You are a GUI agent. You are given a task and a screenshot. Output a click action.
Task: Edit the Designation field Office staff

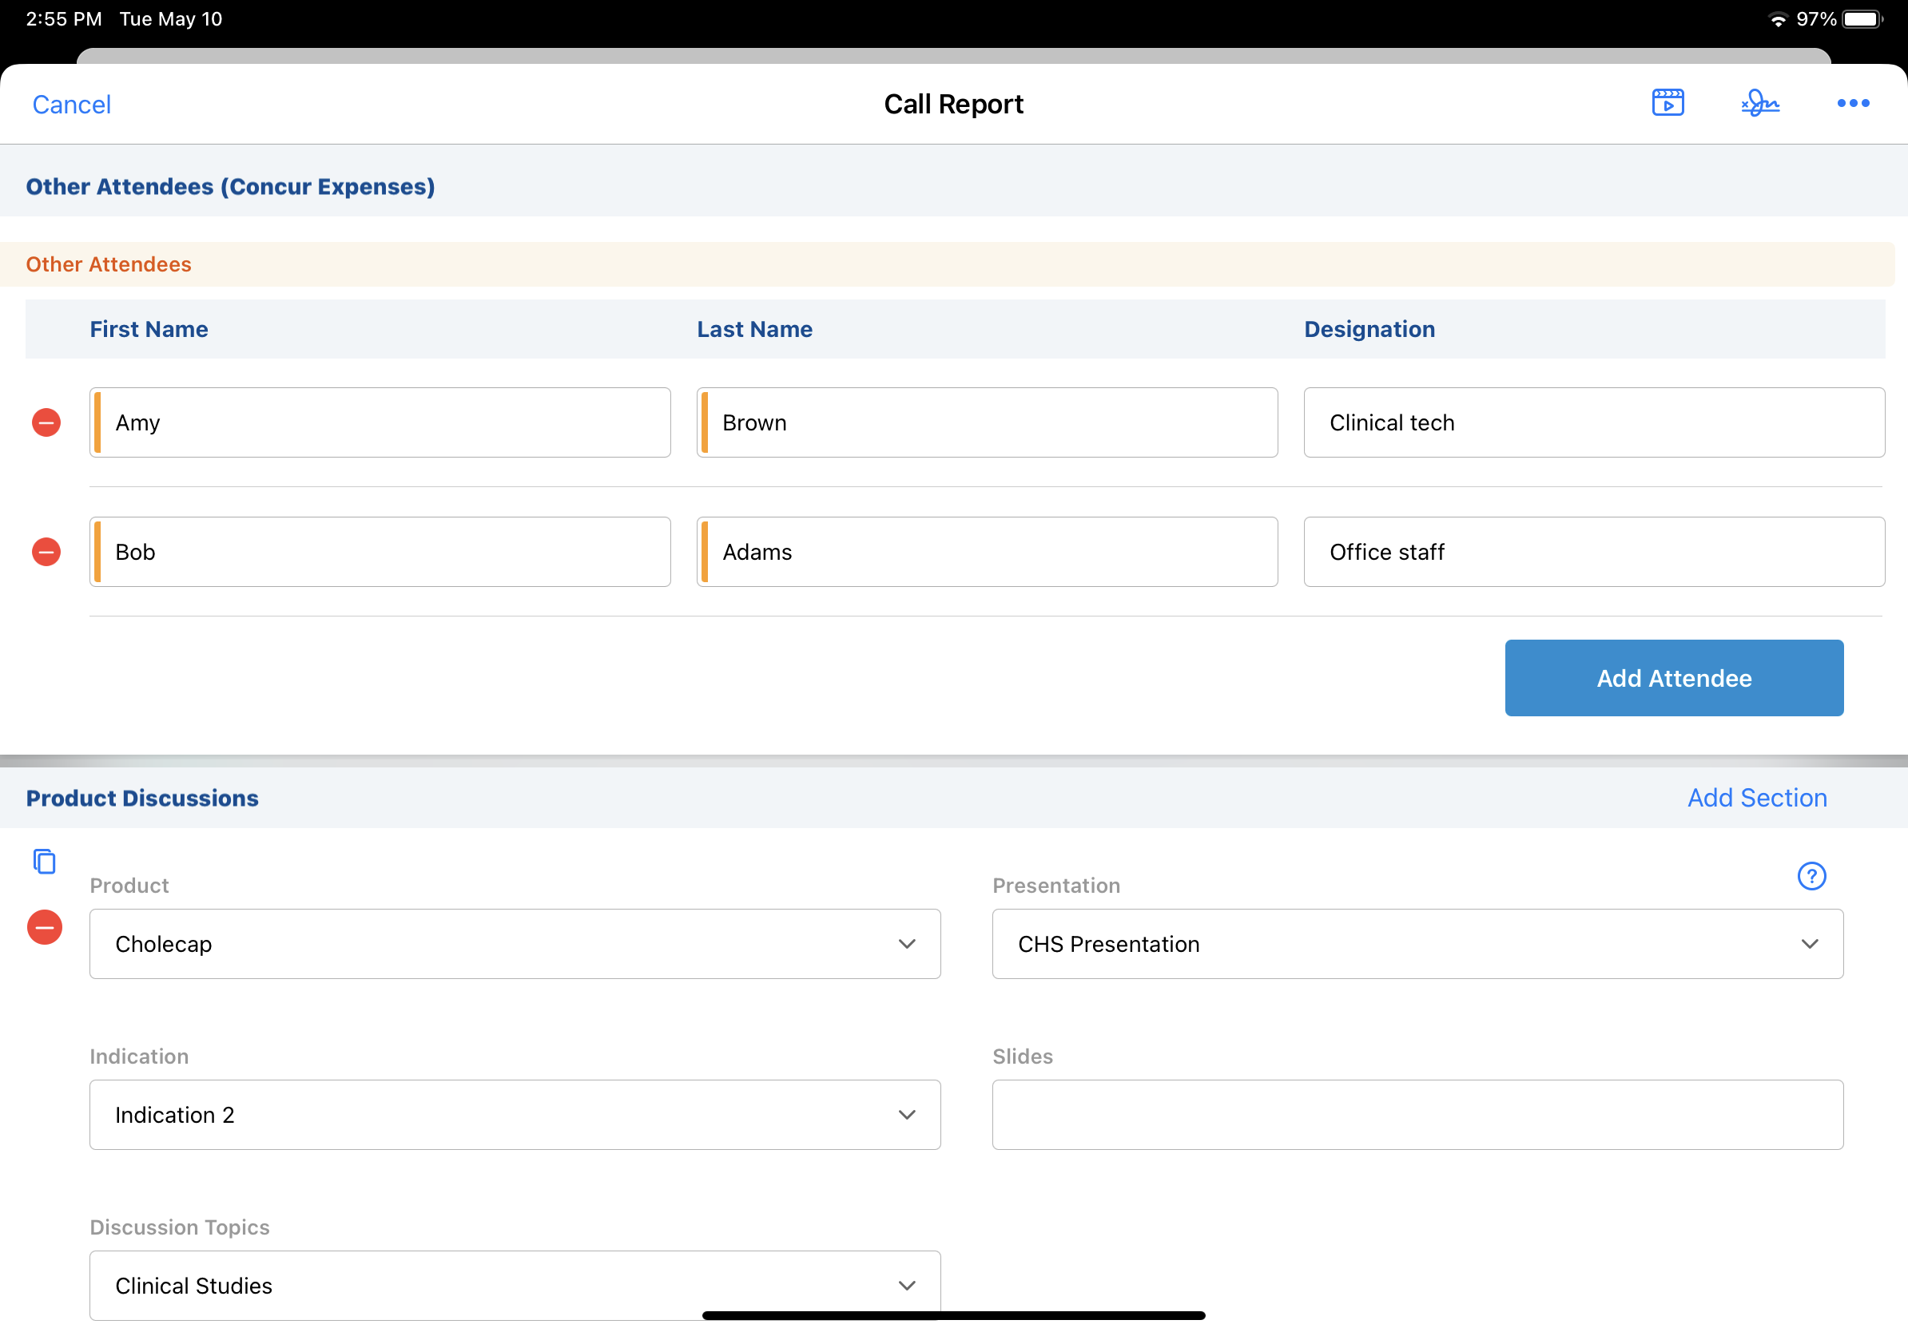tap(1593, 551)
